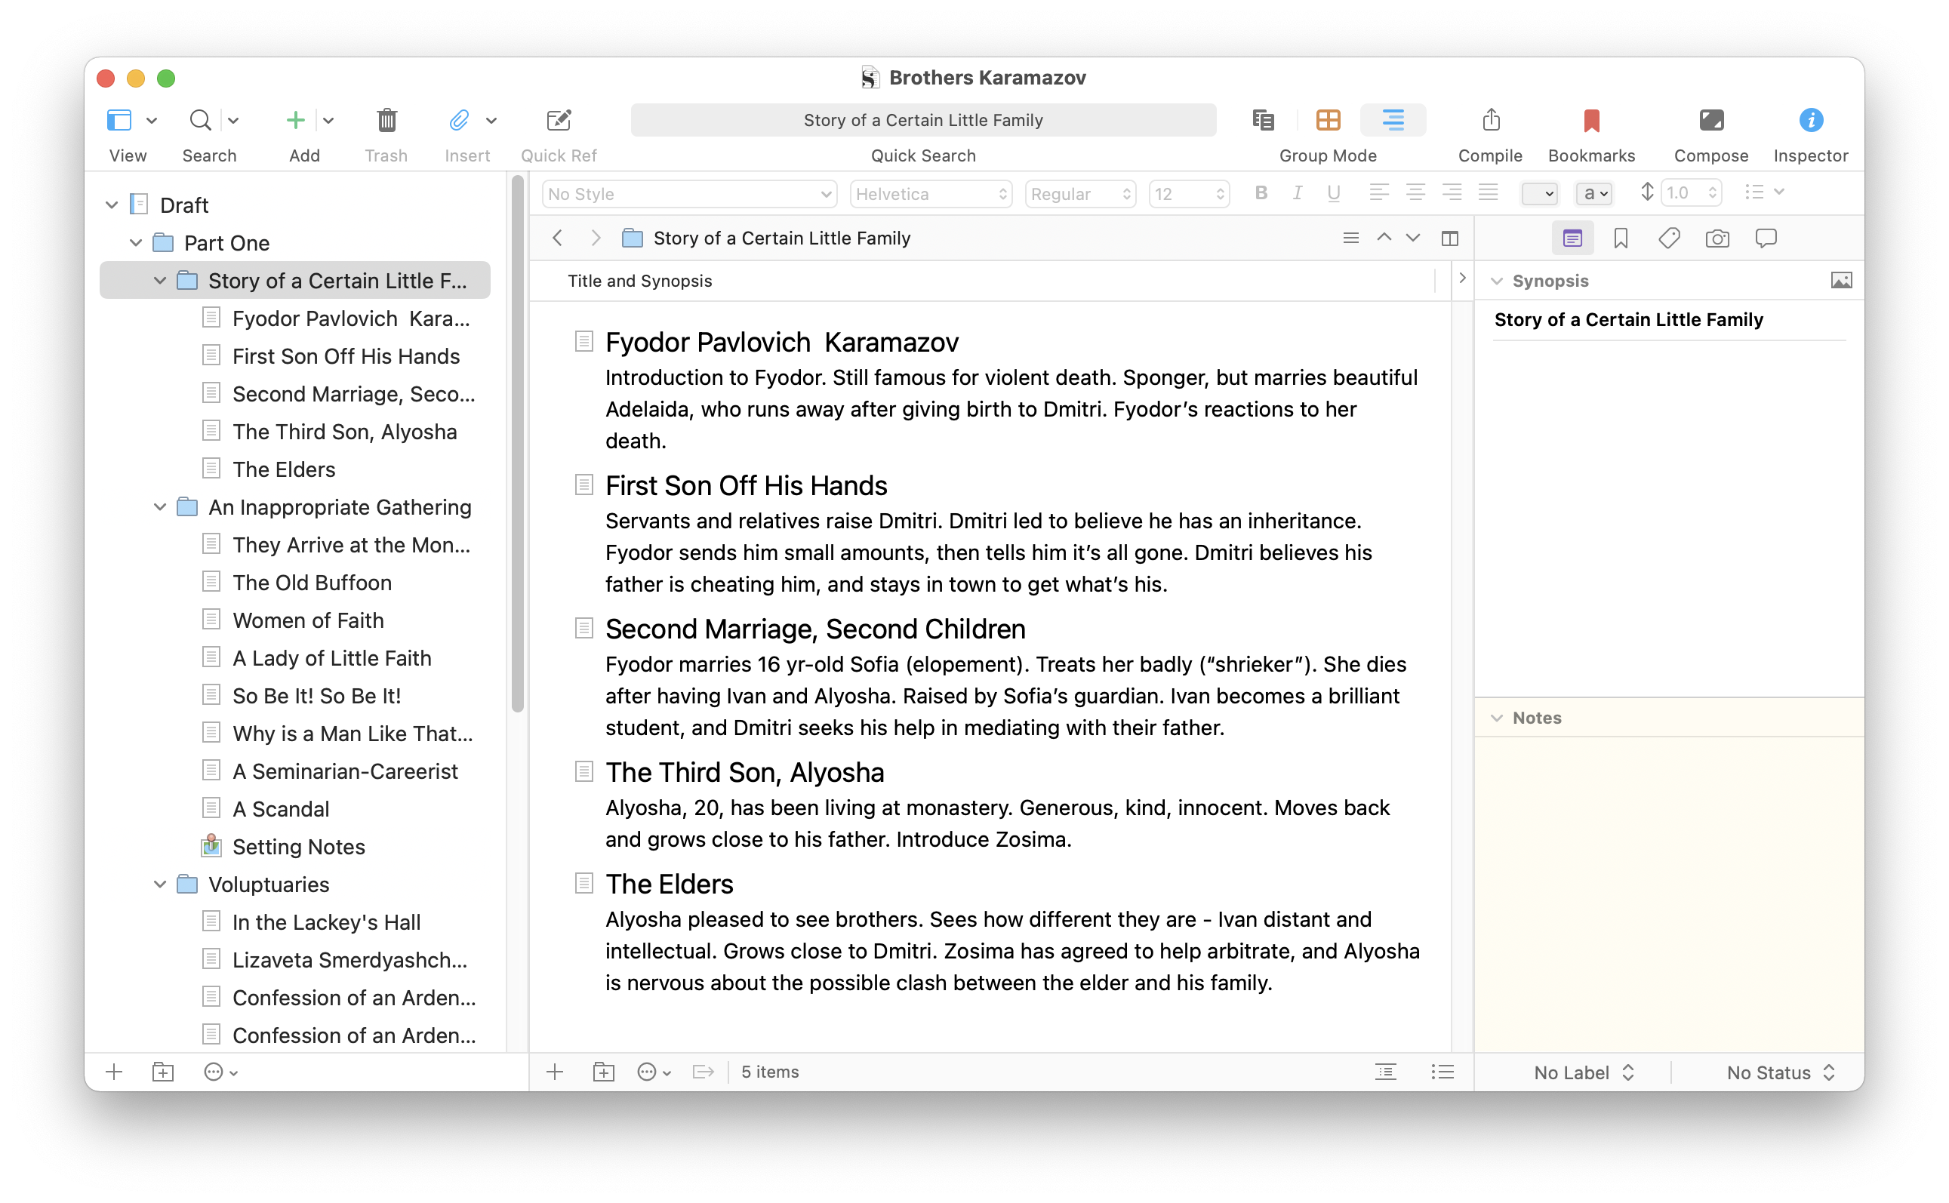This screenshot has width=1949, height=1203.
Task: Collapse the Notes section
Action: (x=1496, y=718)
